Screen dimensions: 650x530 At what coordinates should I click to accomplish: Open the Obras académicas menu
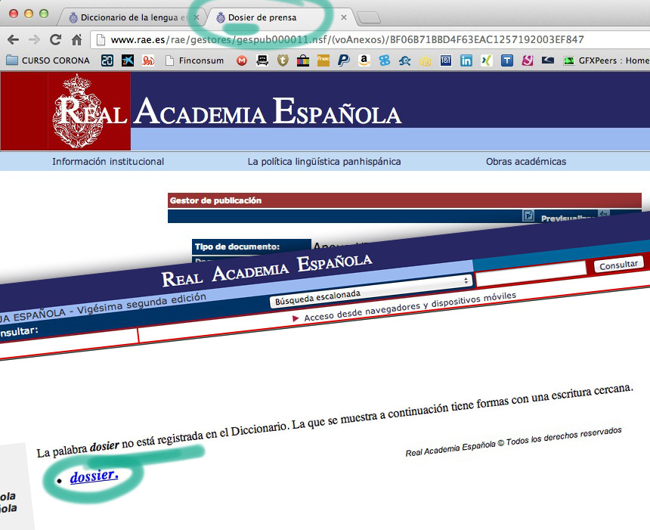click(526, 161)
